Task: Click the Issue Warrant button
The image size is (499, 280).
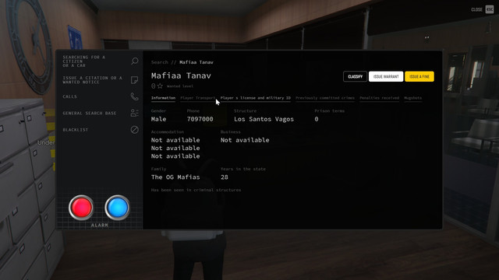Action: (x=386, y=76)
